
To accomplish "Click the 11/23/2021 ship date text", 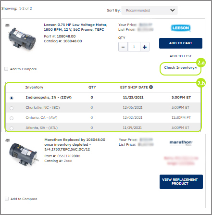I will coord(133,97).
